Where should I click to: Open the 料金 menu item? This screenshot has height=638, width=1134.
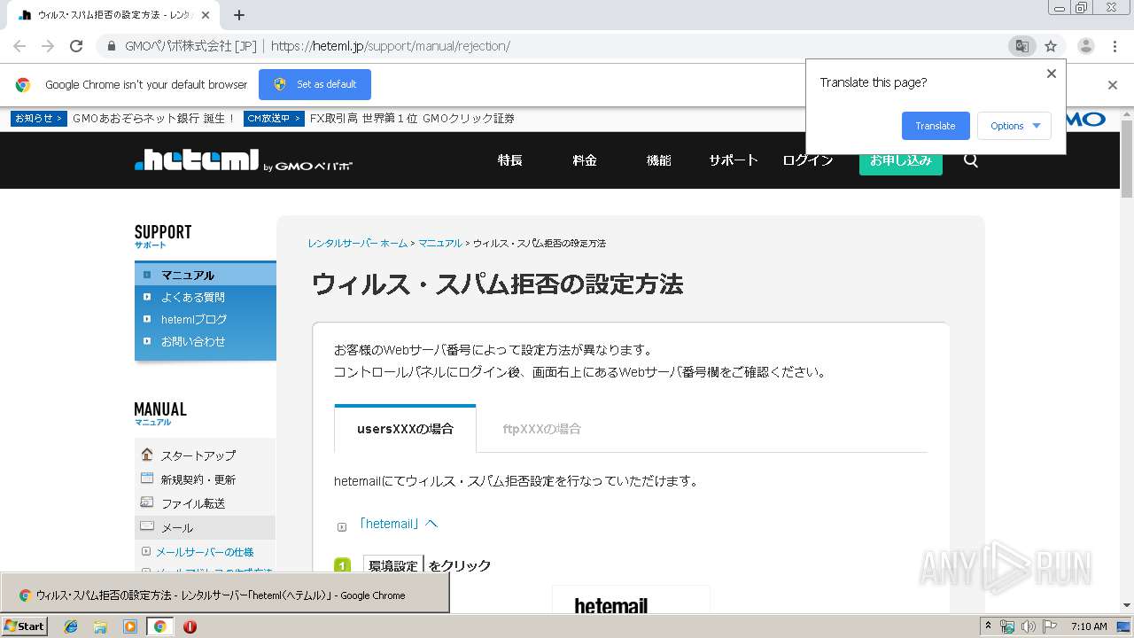coord(585,160)
